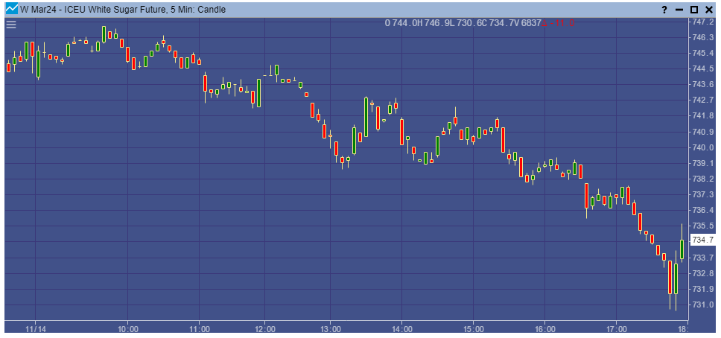Click the 732.8 price axis label
The width and height of the screenshot is (721, 338).
click(x=702, y=273)
